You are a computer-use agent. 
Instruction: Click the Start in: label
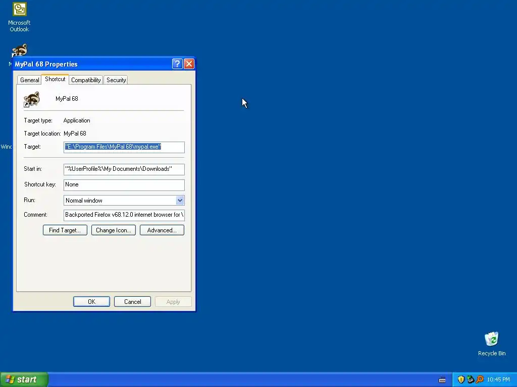(33, 169)
